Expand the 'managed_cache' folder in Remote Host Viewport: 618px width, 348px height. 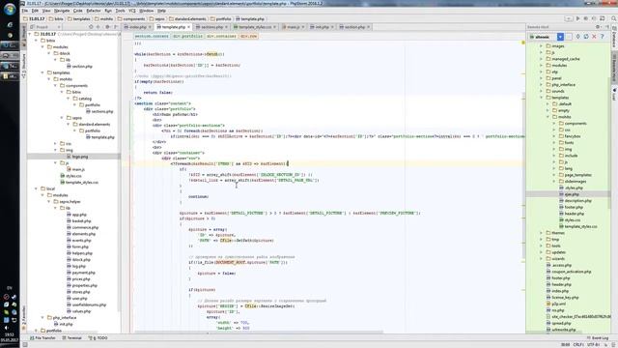point(541,59)
